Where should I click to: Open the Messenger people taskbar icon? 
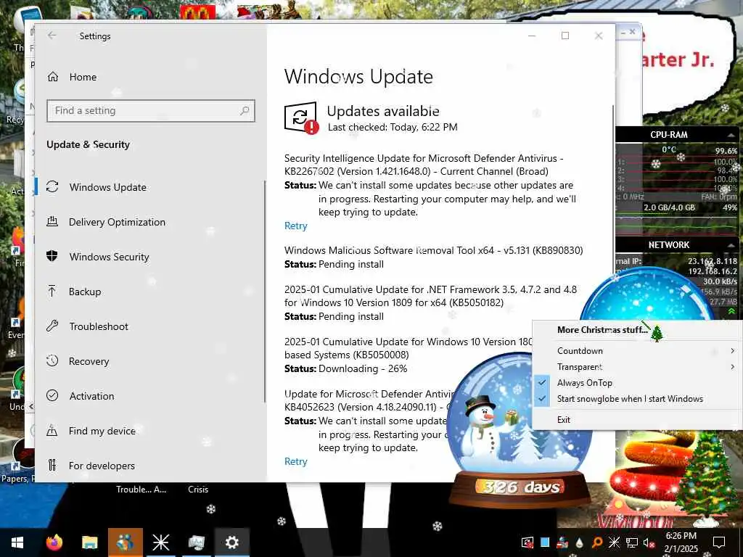point(125,542)
